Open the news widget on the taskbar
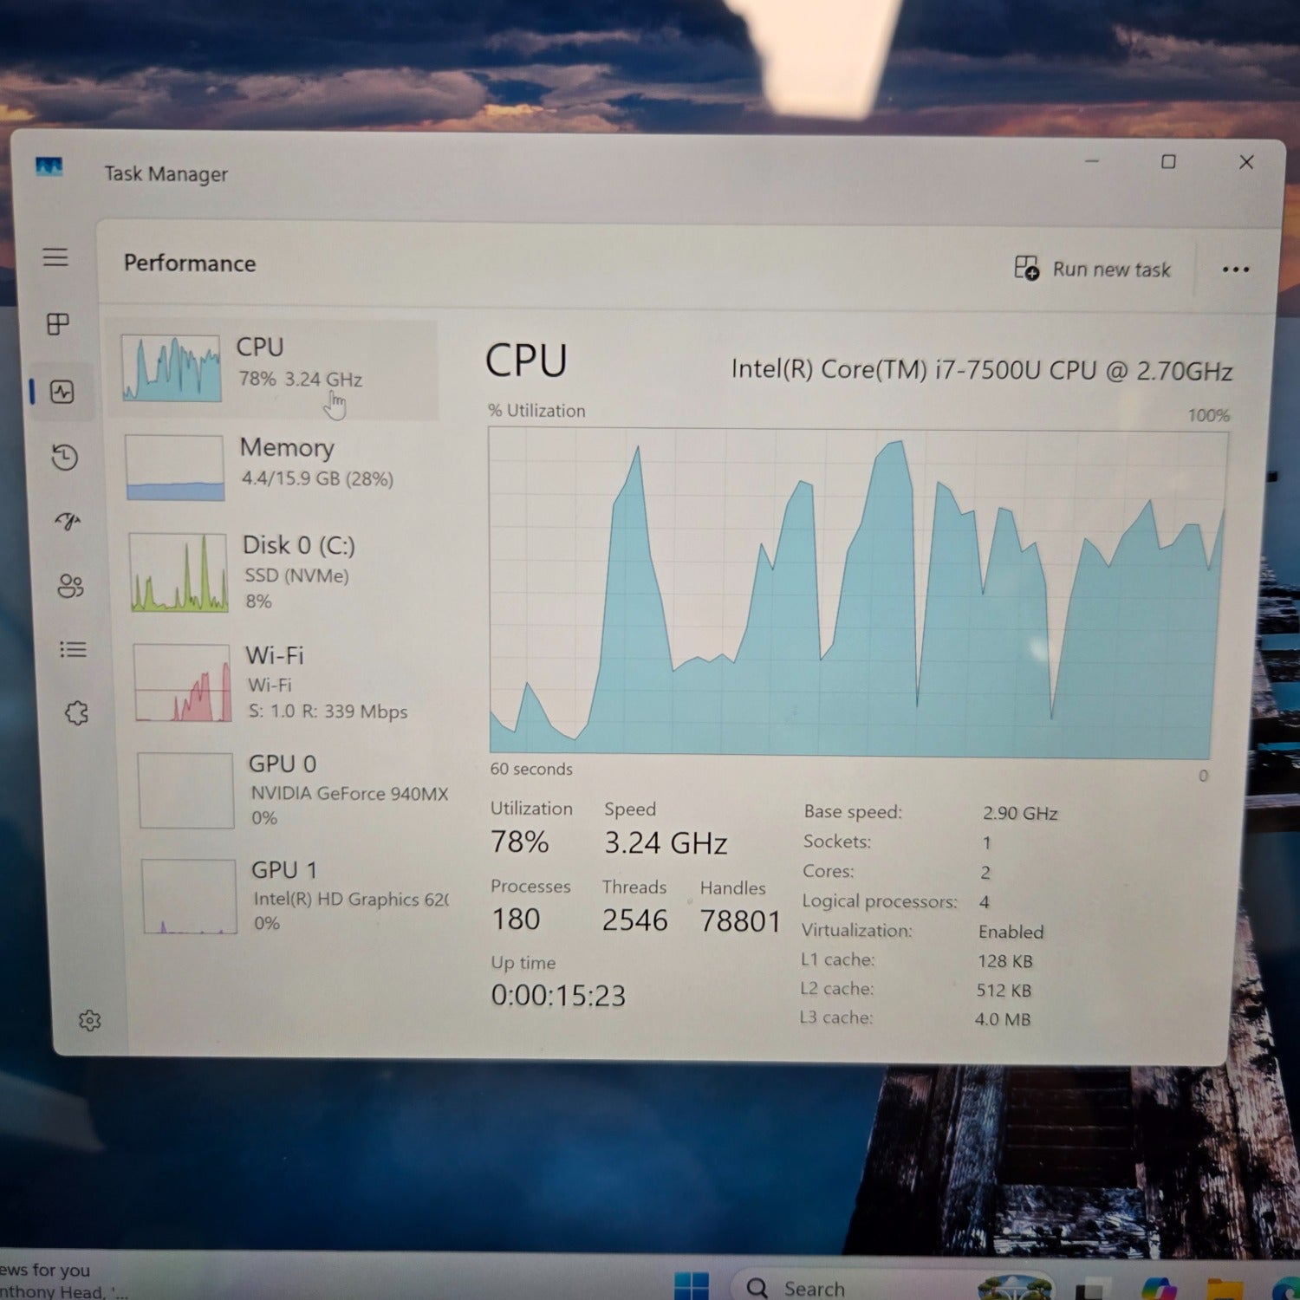The width and height of the screenshot is (1300, 1300). click(x=64, y=1280)
